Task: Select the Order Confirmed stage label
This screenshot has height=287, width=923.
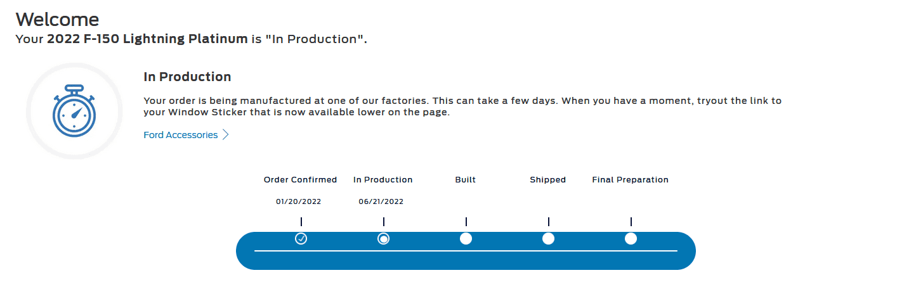Action: [x=300, y=180]
